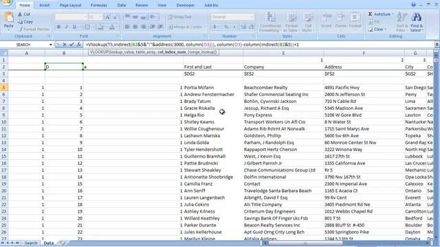The height and width of the screenshot is (247, 440).
Task: Open the AutoSum dropdown
Action: [393, 14]
